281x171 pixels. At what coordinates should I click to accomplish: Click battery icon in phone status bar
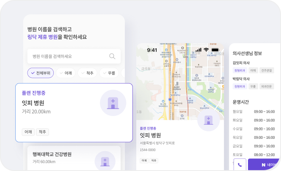coord(215,50)
